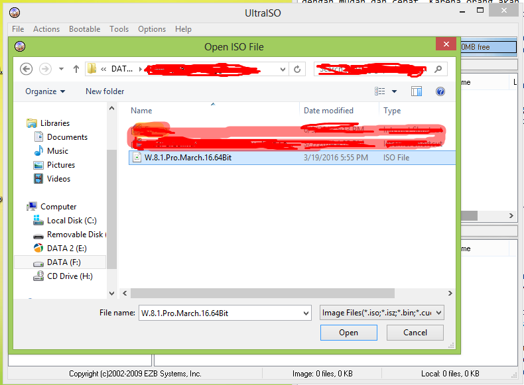524x385 pixels.
Task: Click the DAT... breadcrumb in address bar
Action: (122, 69)
